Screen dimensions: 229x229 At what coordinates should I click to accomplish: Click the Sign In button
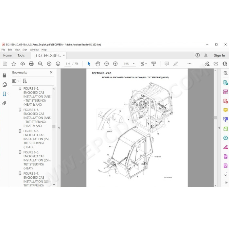pyautogui.click(x=220, y=56)
